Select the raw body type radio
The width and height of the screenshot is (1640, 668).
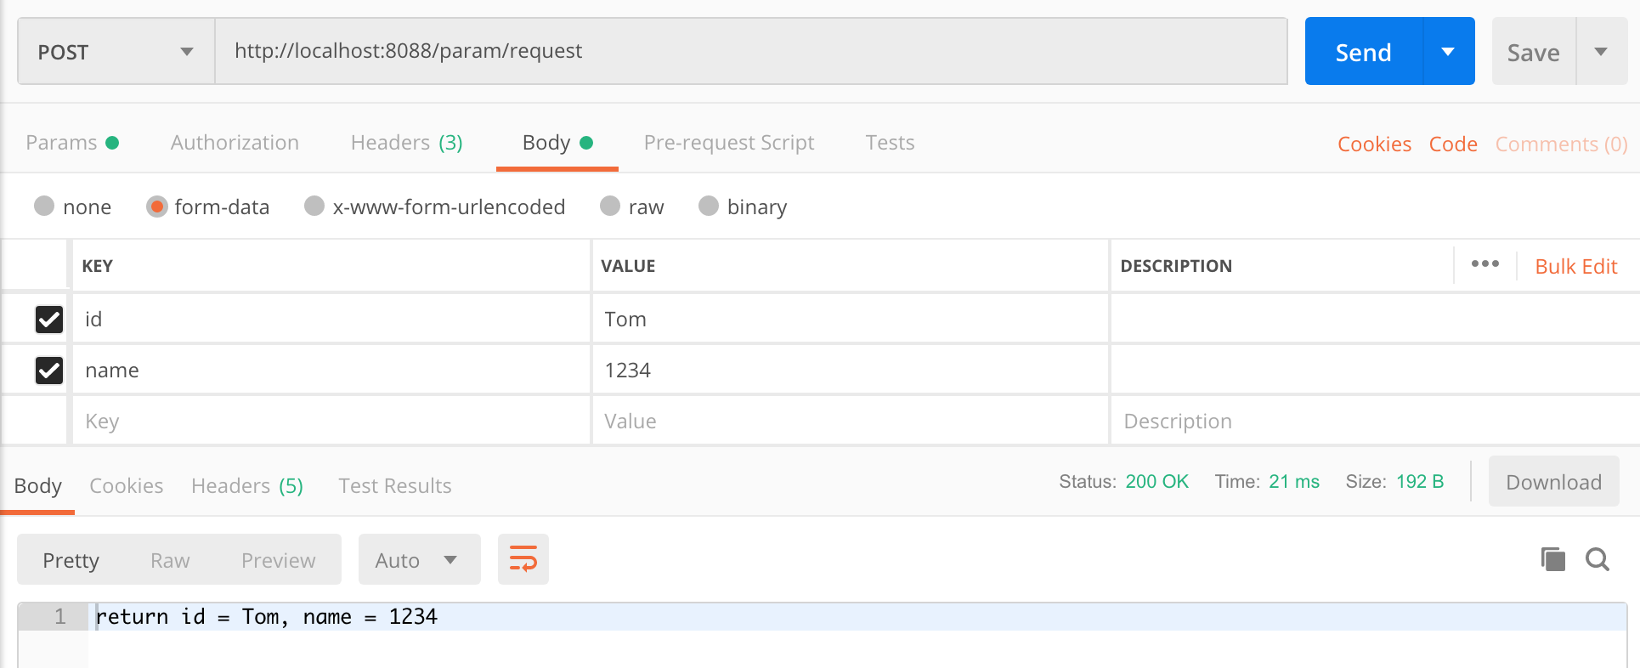(610, 206)
